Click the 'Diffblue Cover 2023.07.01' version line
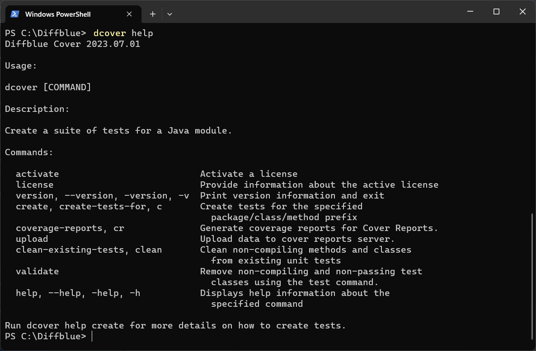Viewport: 536px width, 351px height. click(x=72, y=44)
